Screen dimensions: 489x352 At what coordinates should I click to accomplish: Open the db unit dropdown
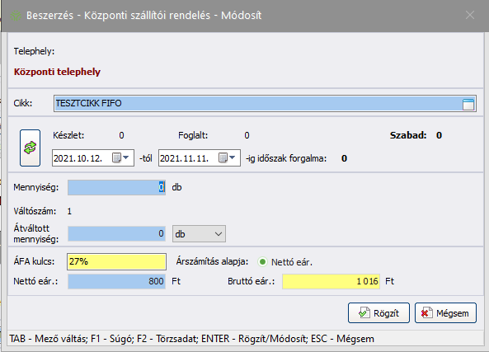[x=199, y=234]
